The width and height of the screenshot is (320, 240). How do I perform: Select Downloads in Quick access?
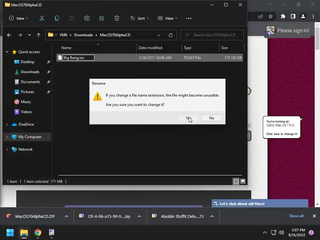(30, 72)
